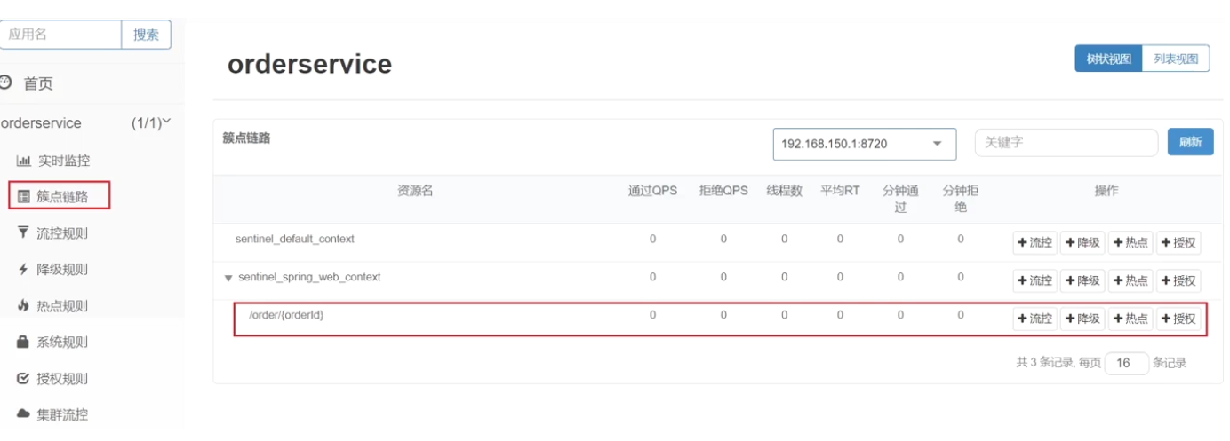Open the 192.168.150.1:8720 machine dropdown

tap(864, 144)
